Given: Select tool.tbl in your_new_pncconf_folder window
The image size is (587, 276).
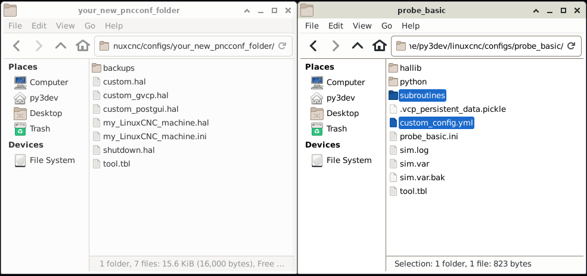Looking at the screenshot, I should 111,164.
